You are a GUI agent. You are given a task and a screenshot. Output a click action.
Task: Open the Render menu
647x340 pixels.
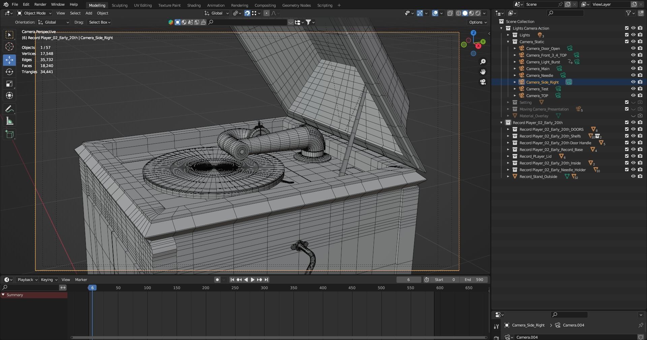click(40, 4)
